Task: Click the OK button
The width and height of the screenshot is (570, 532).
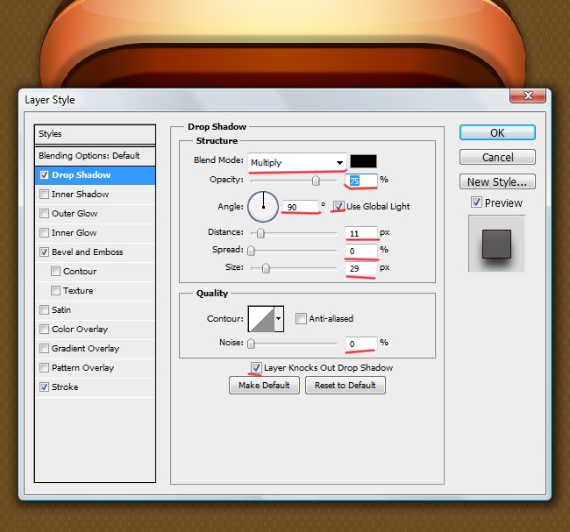Action: 497,133
